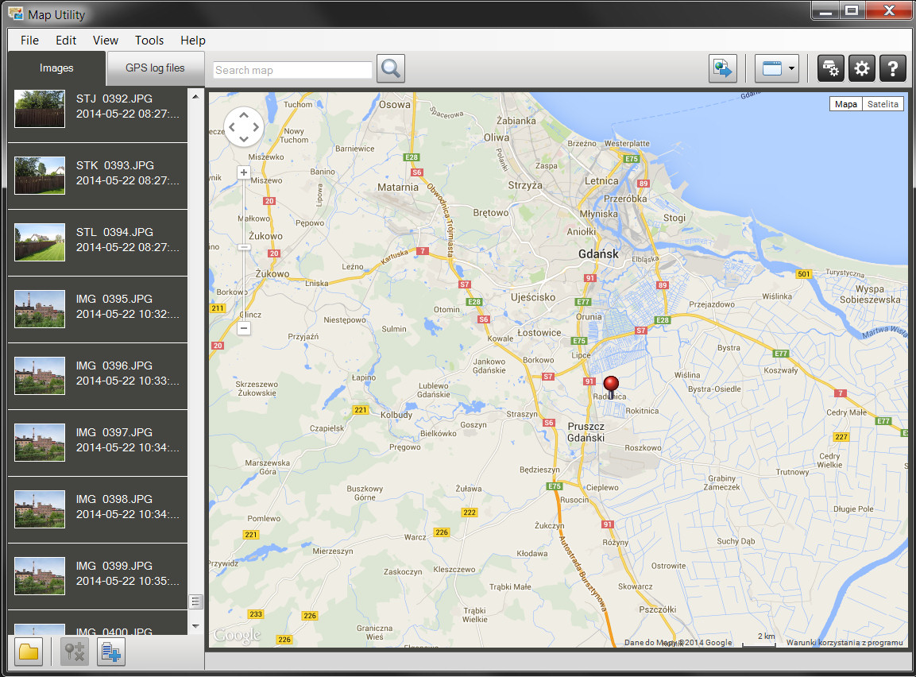916x677 pixels.
Task: Click the Pruszcz Gdański label on map
Action: point(586,432)
